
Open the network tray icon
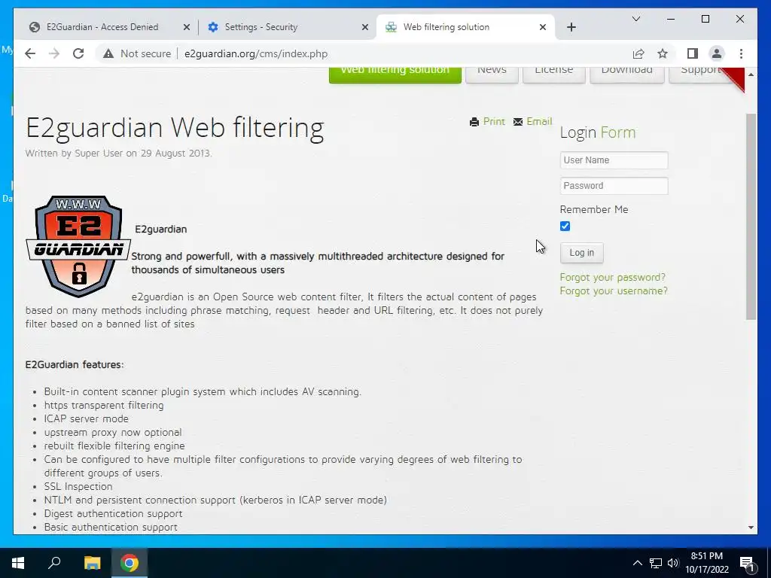click(656, 563)
